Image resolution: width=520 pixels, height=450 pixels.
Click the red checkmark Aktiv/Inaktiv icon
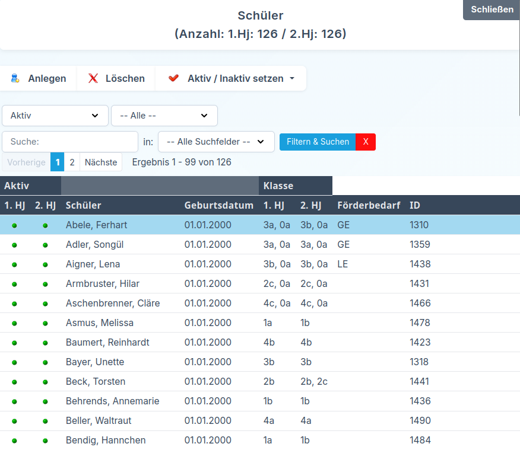(x=173, y=78)
